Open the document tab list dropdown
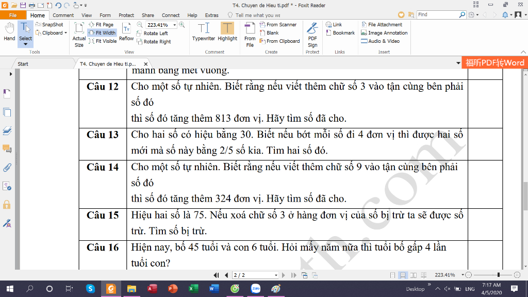This screenshot has height=297, width=528. [x=458, y=63]
